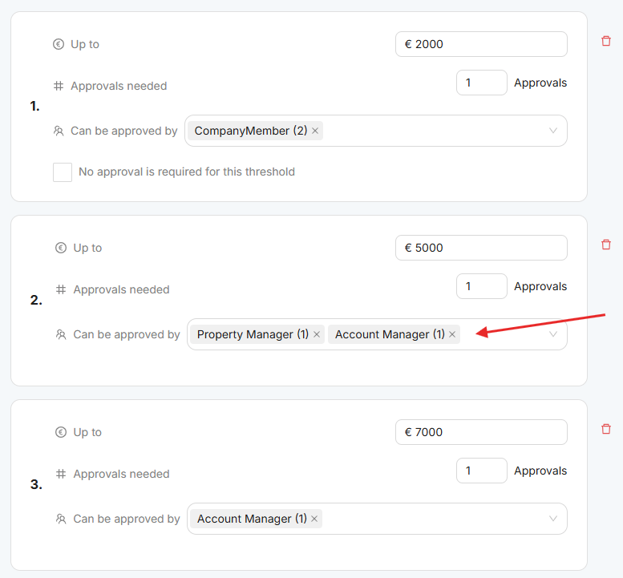Remove CompanyMember (2) tag from threshold 1
623x578 pixels.
click(x=315, y=131)
